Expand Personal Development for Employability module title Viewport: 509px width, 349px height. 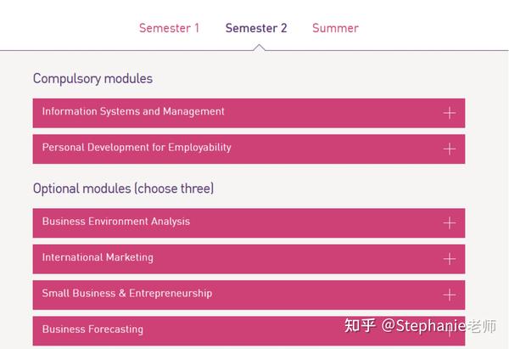pyautogui.click(x=137, y=147)
